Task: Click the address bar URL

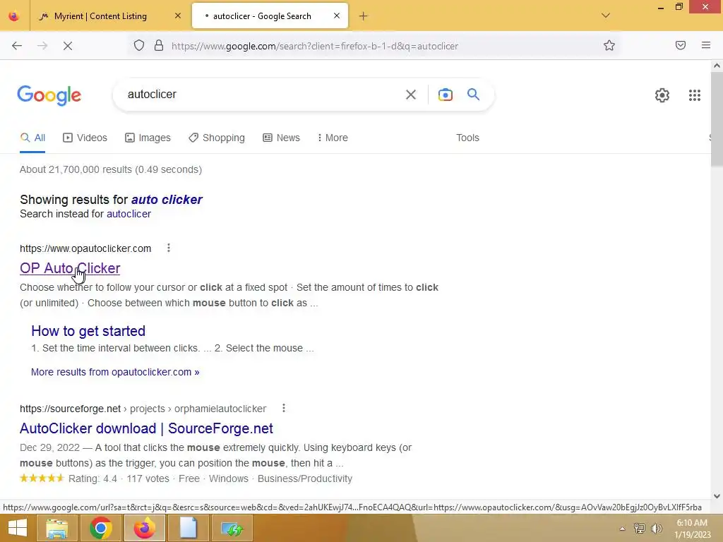Action: 315,46
